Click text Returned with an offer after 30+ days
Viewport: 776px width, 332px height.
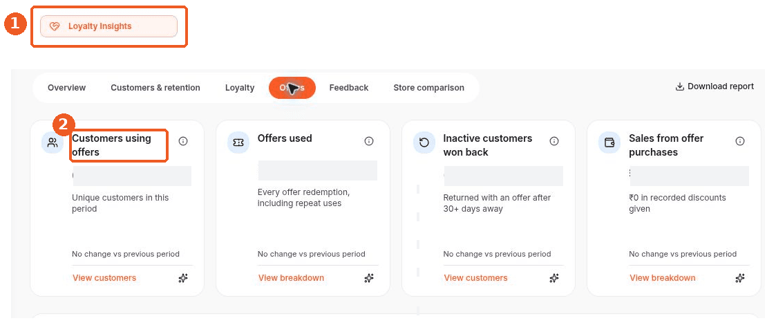click(x=497, y=203)
